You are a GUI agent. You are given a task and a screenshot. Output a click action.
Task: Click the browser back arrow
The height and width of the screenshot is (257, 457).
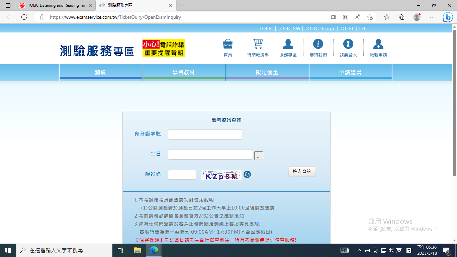click(x=9, y=17)
